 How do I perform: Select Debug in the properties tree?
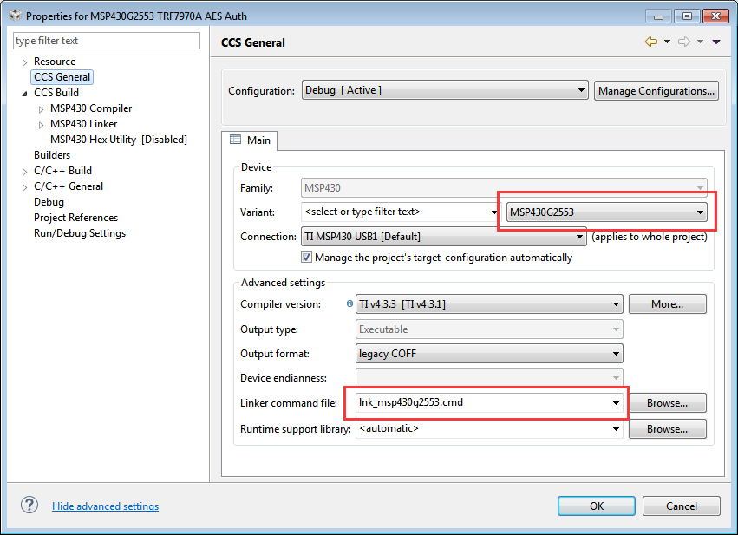[x=49, y=202]
